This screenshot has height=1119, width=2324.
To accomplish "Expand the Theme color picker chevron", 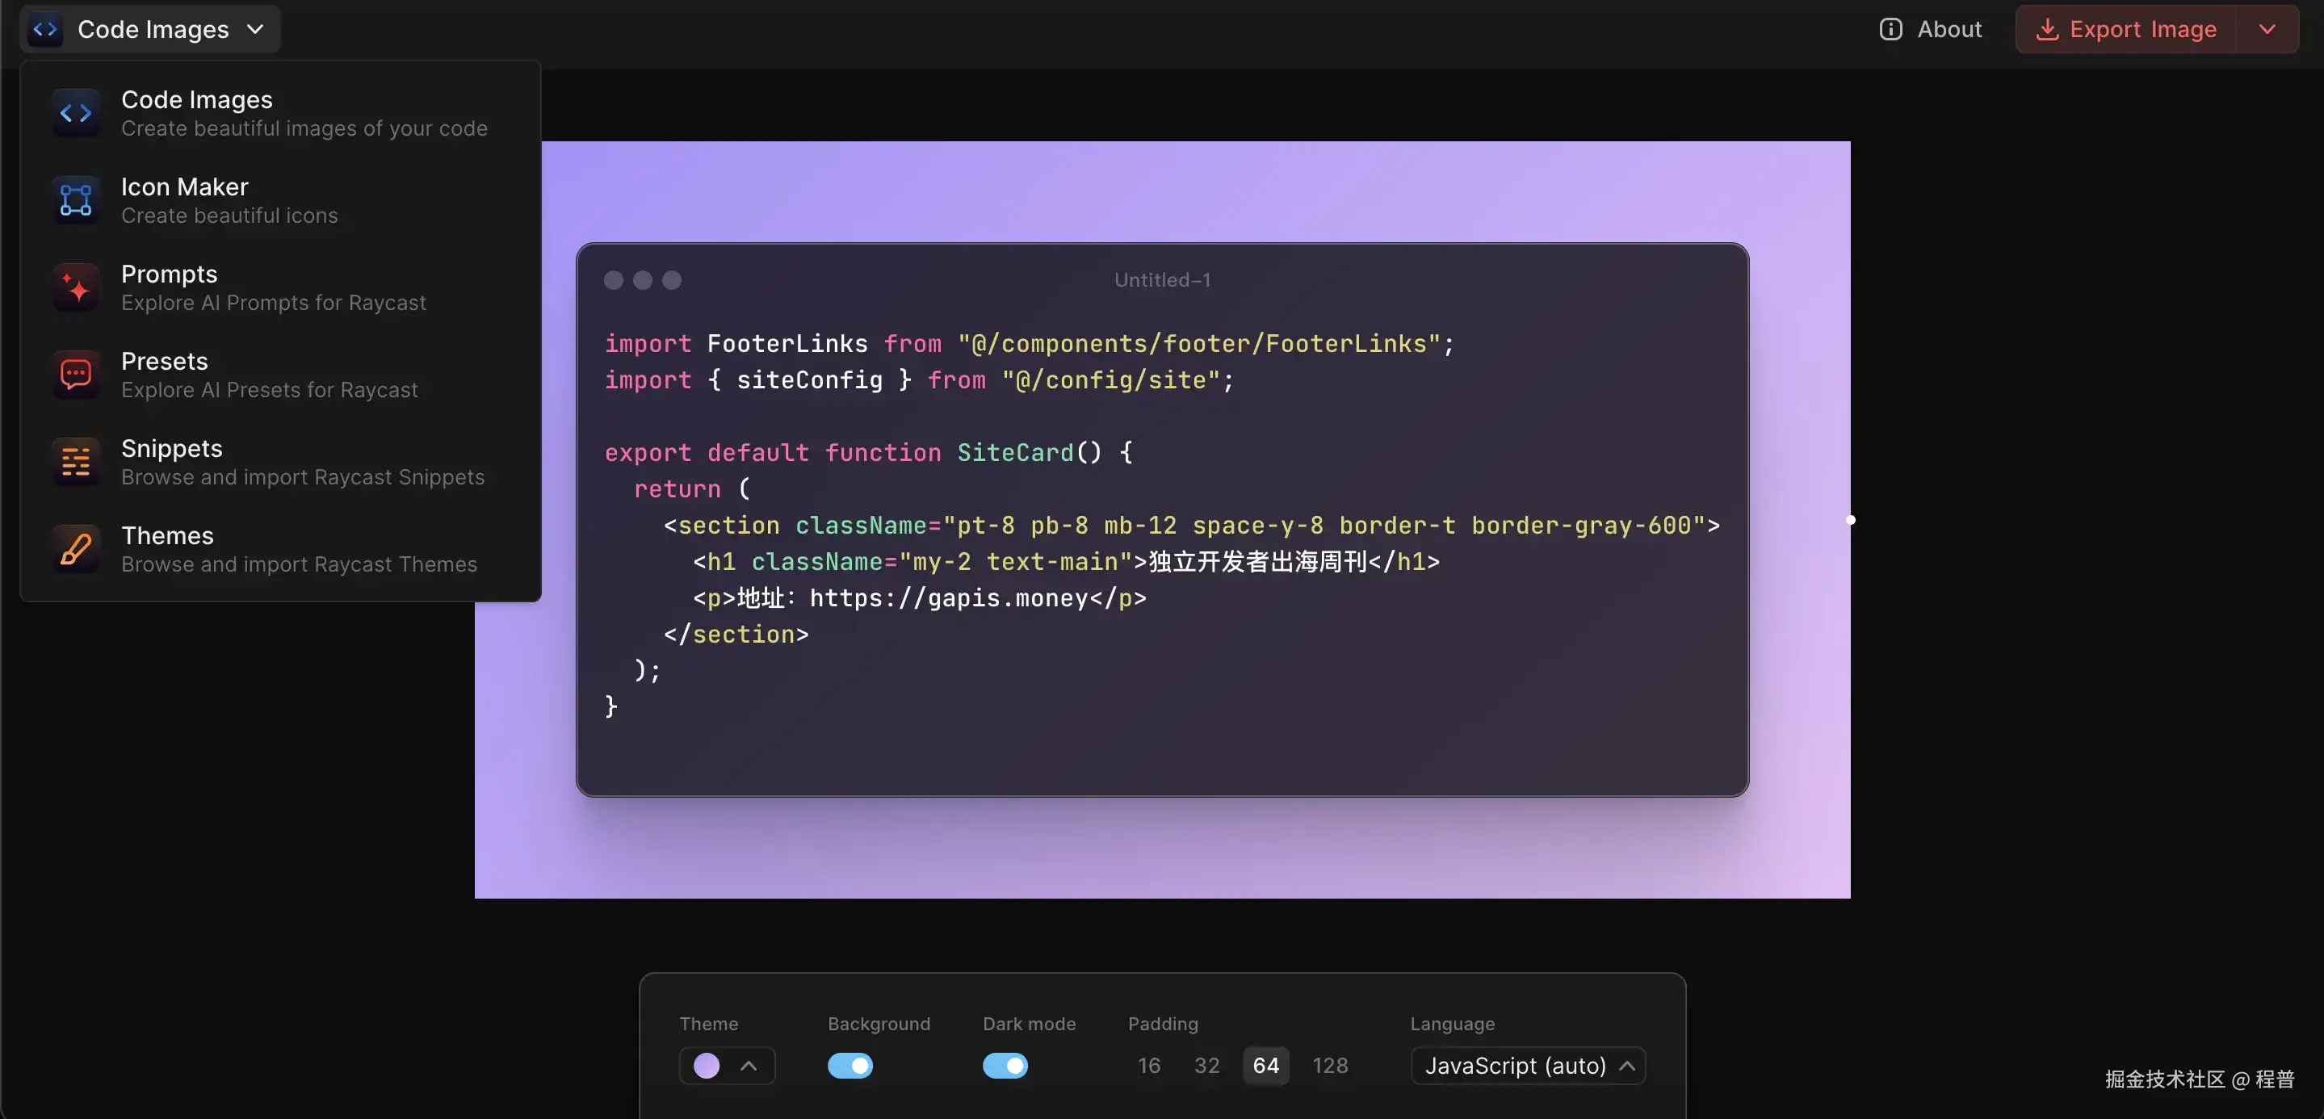I will click(x=749, y=1065).
